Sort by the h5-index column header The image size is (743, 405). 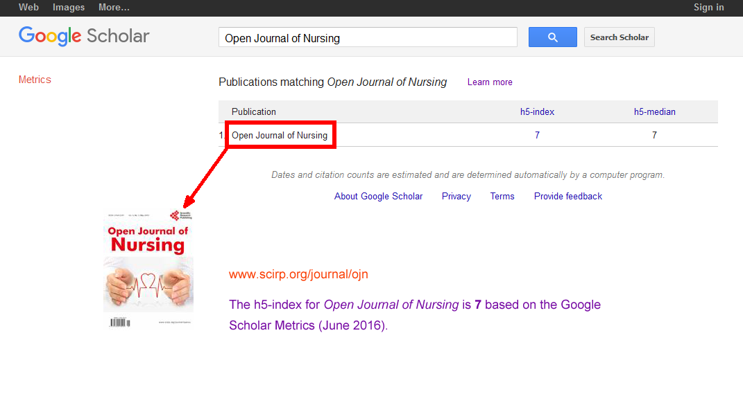click(537, 112)
